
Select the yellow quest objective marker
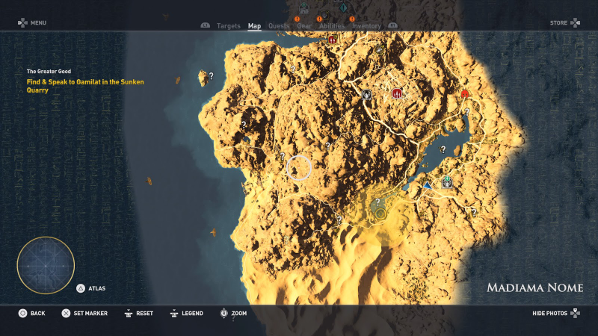380,214
